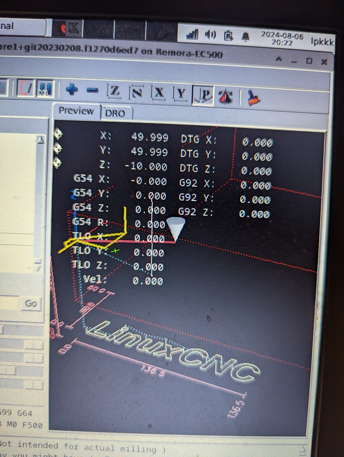Screen dimensions: 344x457
Task: Roll up window with the titlebar arrow
Action: pyautogui.click(x=278, y=60)
